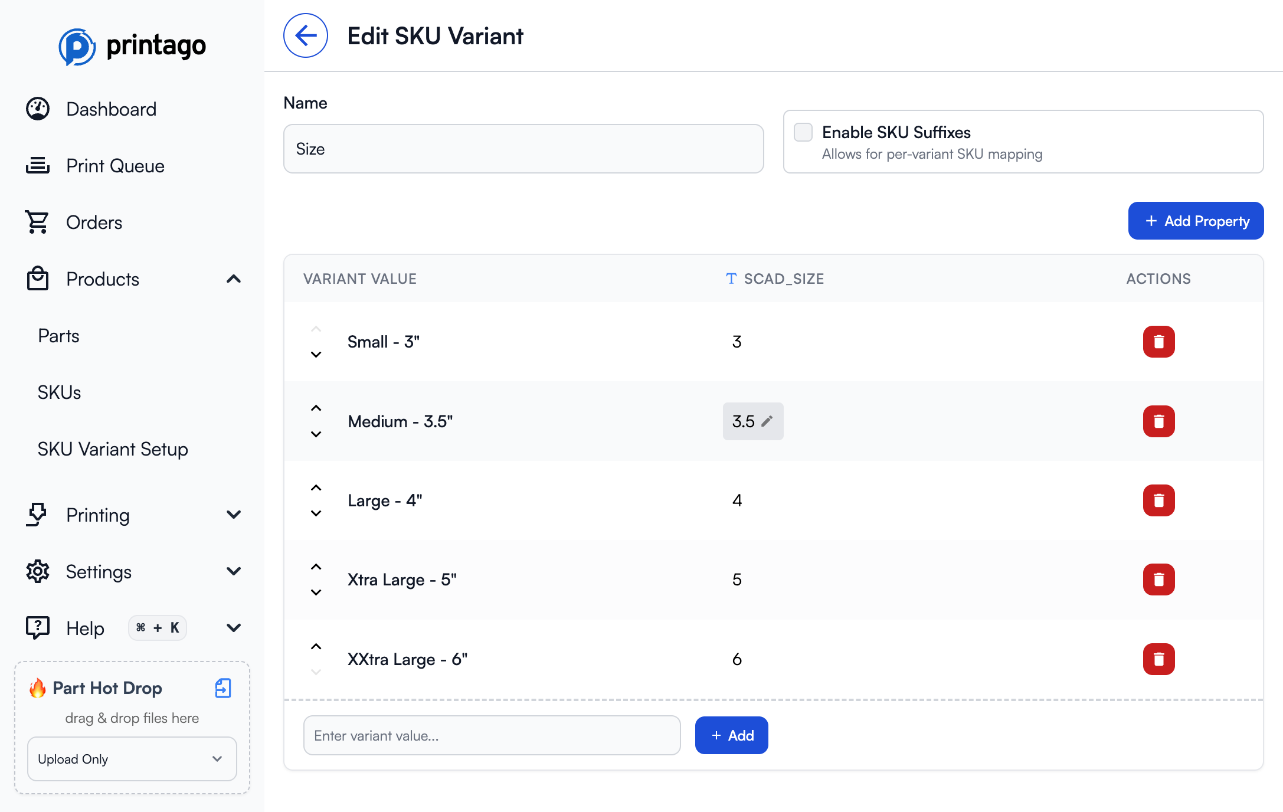Delete the Small - 3" variant
The width and height of the screenshot is (1283, 812).
(x=1158, y=342)
